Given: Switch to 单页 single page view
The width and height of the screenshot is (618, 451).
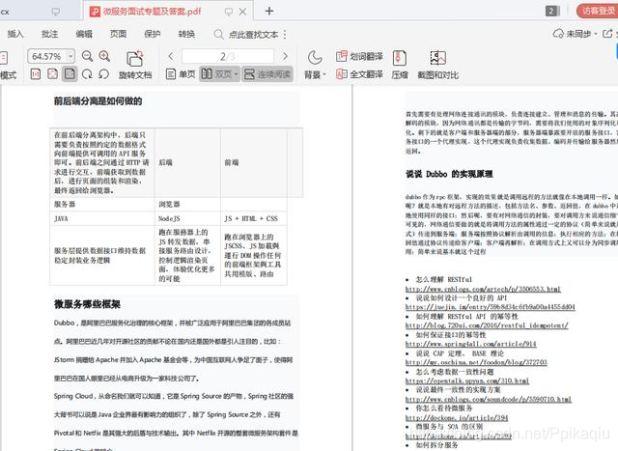Looking at the screenshot, I should [181, 73].
